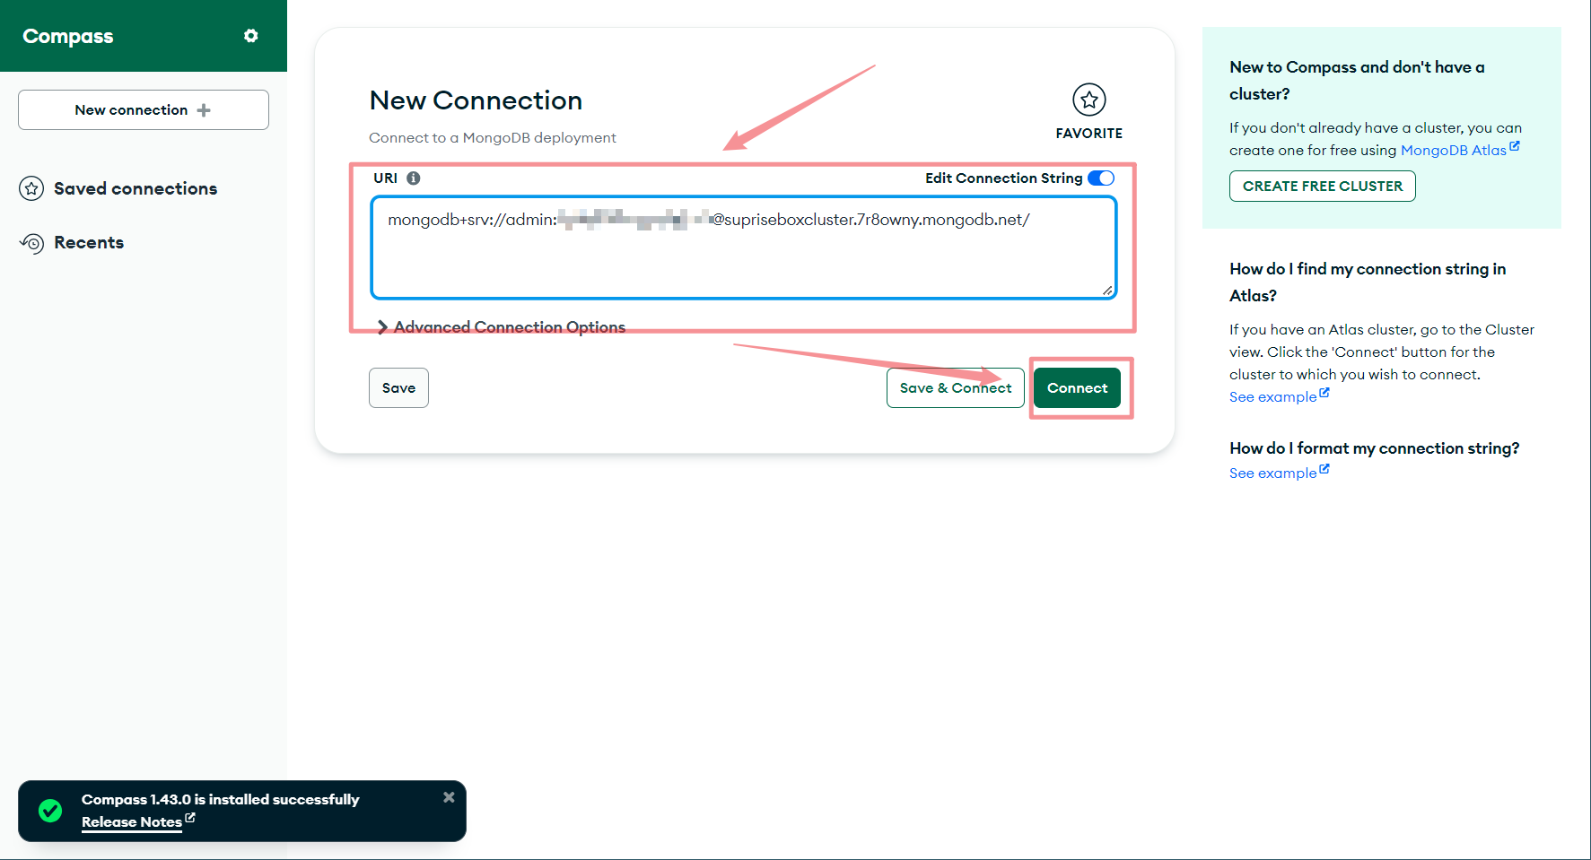Open Recents section
The image size is (1591, 860).
[x=89, y=242]
